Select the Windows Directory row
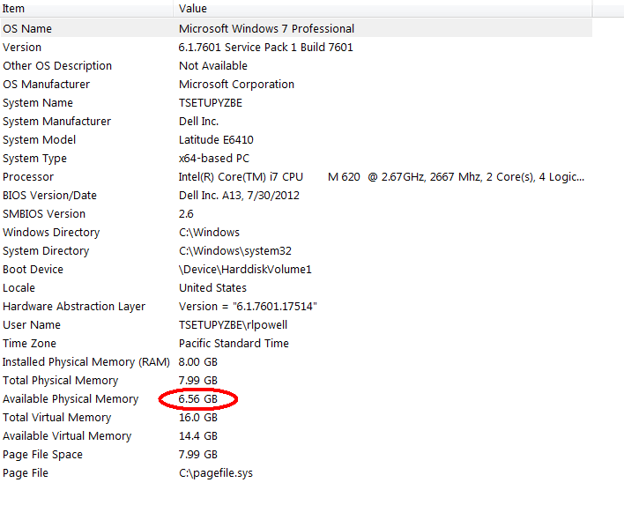 51,233
